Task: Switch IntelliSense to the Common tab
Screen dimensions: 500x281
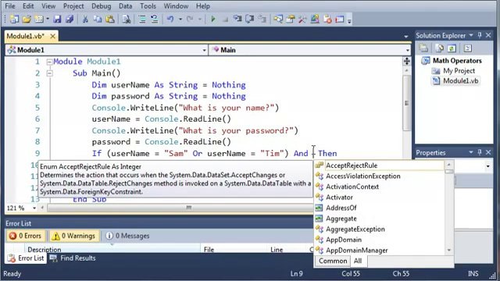Action: click(333, 261)
